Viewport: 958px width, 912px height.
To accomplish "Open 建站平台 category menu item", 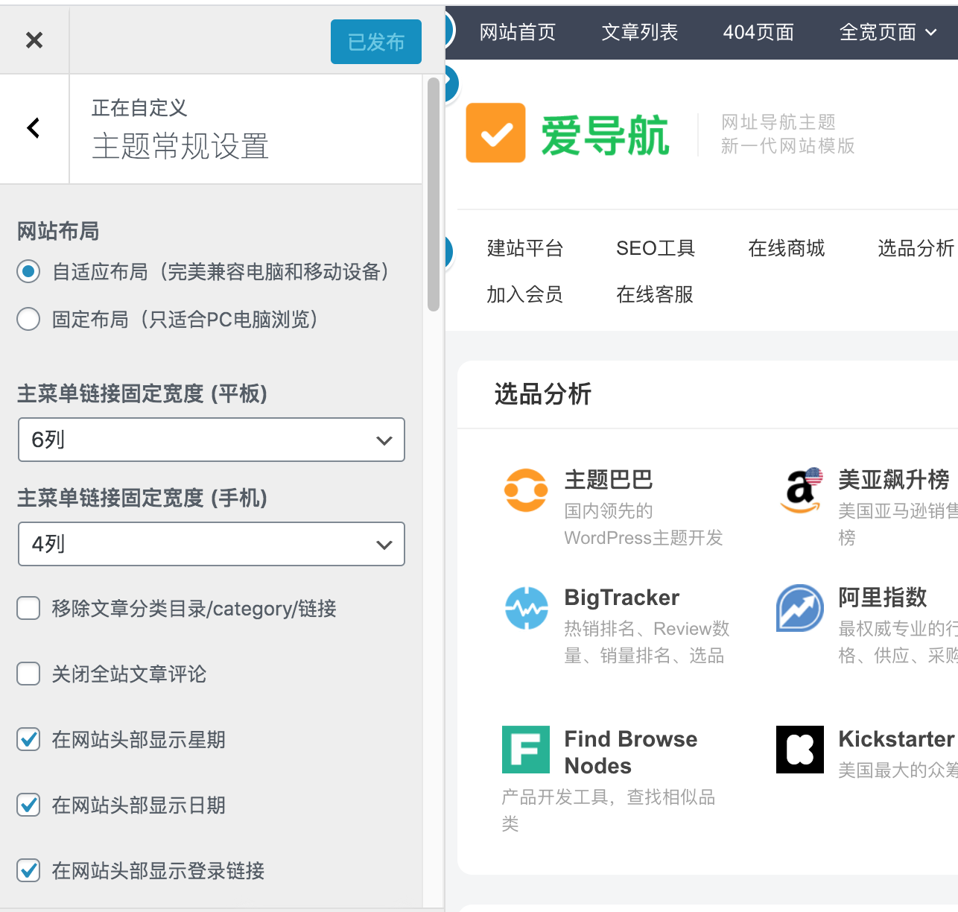I will (x=525, y=248).
